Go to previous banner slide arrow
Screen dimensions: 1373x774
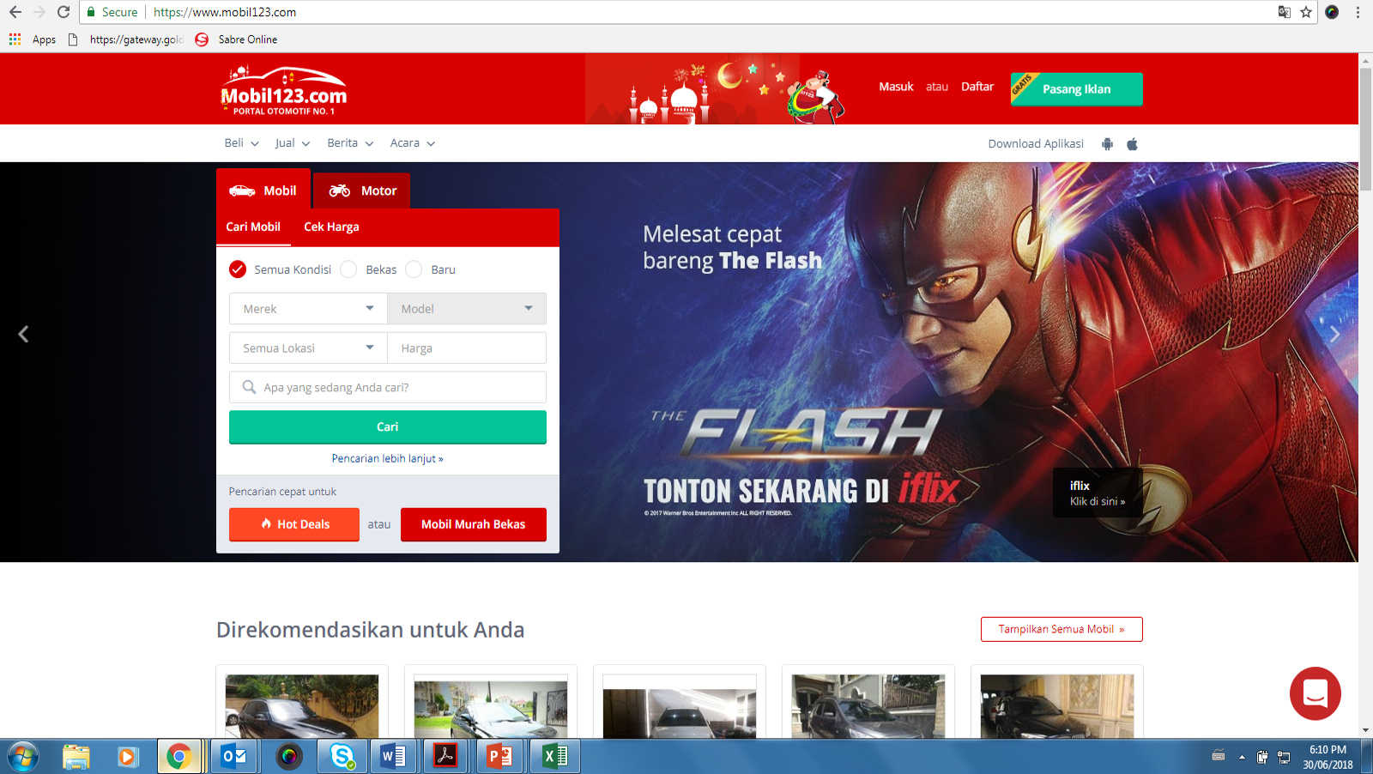pos(23,334)
